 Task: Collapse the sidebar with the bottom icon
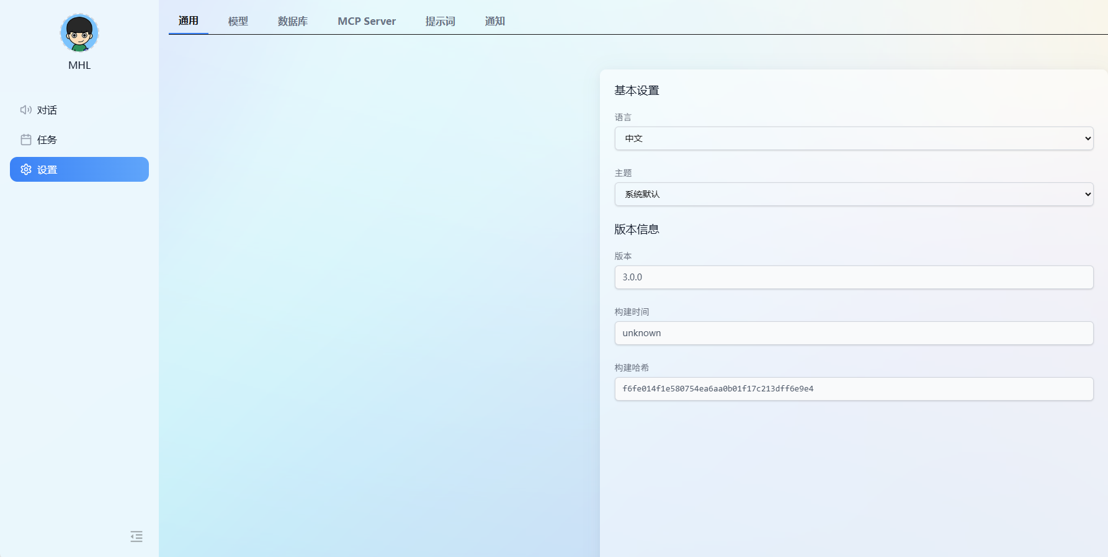pos(136,537)
